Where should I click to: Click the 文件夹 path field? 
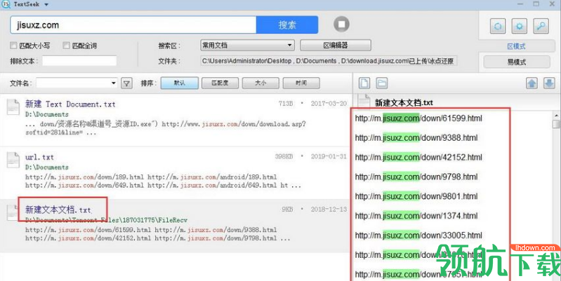(x=329, y=61)
